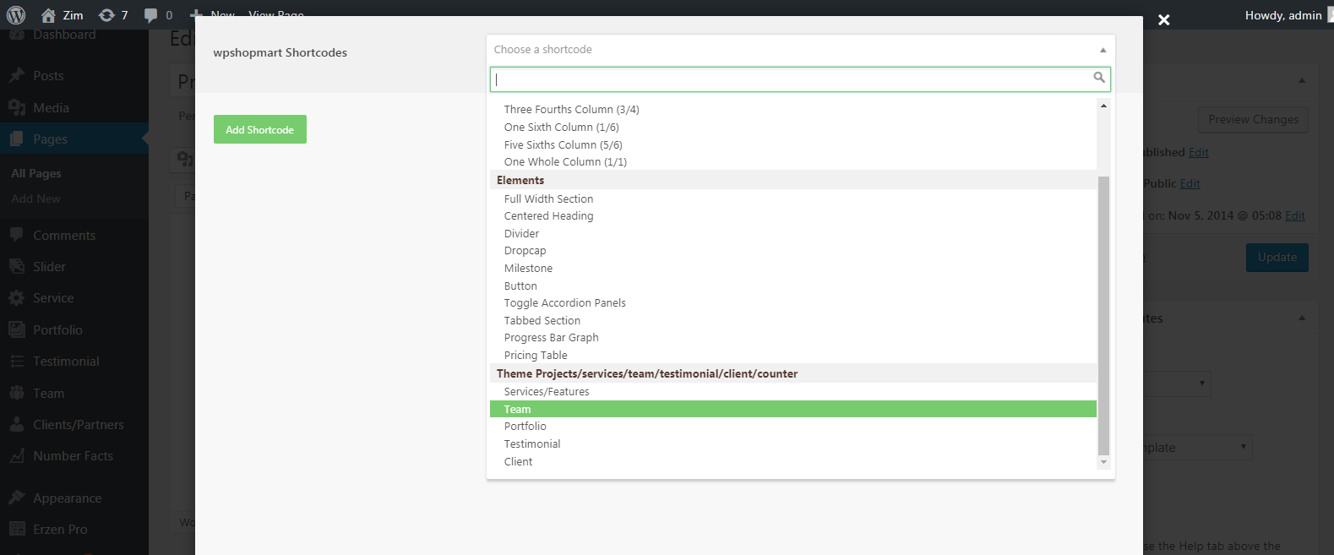This screenshot has width=1334, height=555.
Task: Click the Posts pushpin icon in sidebar
Action: [x=17, y=75]
